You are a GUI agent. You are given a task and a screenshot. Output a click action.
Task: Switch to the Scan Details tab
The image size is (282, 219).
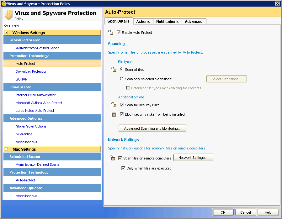point(119,21)
